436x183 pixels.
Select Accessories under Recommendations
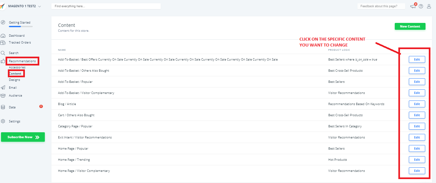17,67
